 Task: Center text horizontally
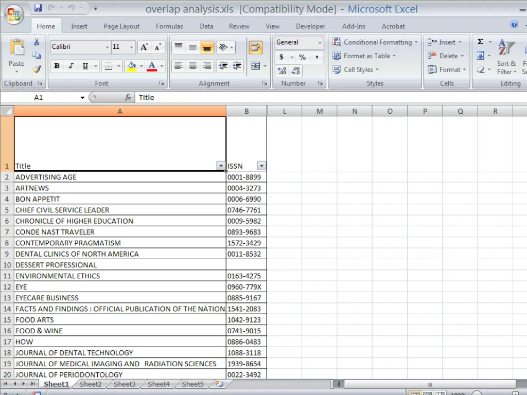pos(192,66)
